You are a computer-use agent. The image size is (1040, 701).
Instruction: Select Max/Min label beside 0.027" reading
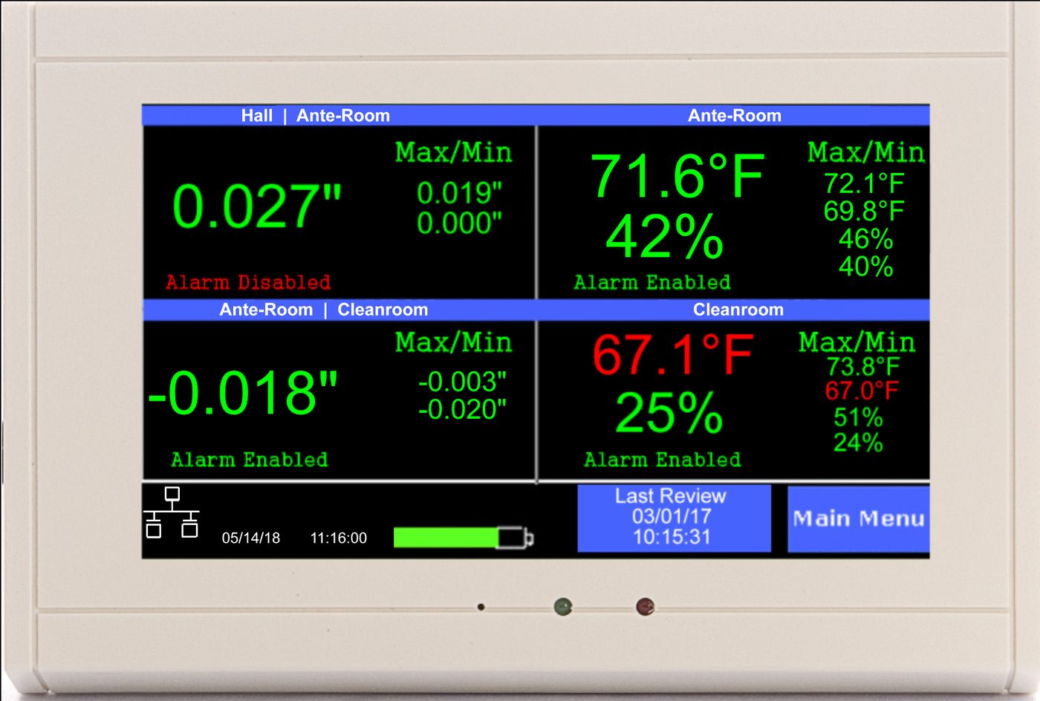pos(454,152)
